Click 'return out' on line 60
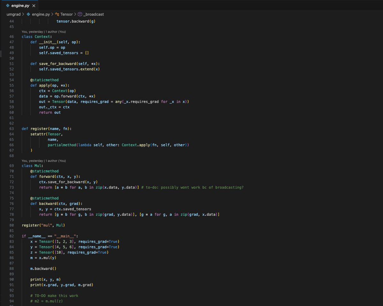Image resolution: width=383 pixels, height=306 pixels. click(x=50, y=112)
